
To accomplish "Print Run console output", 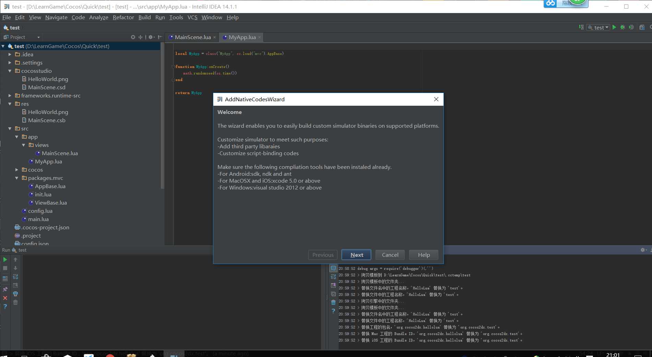I will tap(15, 294).
